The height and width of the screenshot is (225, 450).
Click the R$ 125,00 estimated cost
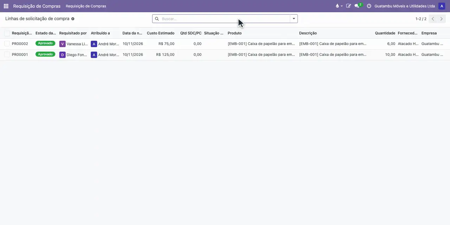[x=165, y=54]
